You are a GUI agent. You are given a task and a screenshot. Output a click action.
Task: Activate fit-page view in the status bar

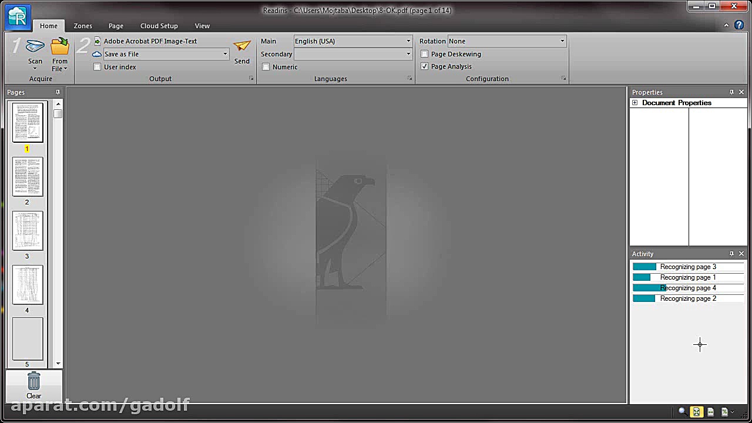696,412
